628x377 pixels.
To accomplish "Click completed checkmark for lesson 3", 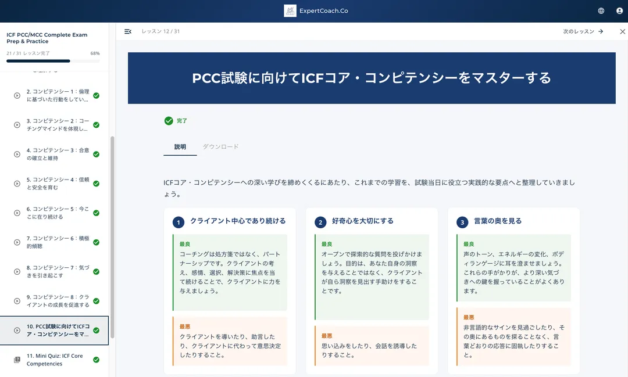I will click(96, 125).
